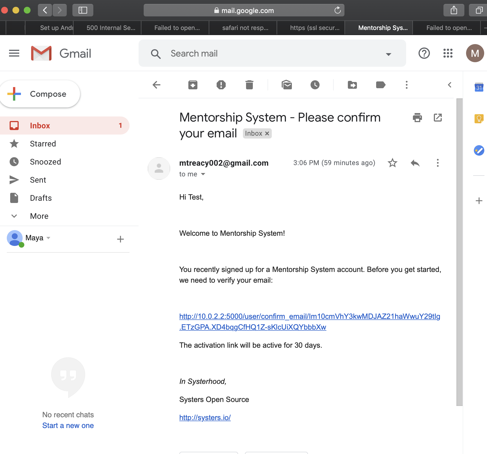
Task: Switch to the 'Set up Andr' tab
Action: [x=49, y=28]
